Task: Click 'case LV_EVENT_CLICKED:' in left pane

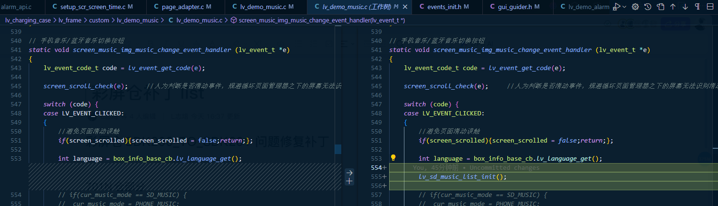Action: pyautogui.click(x=84, y=113)
